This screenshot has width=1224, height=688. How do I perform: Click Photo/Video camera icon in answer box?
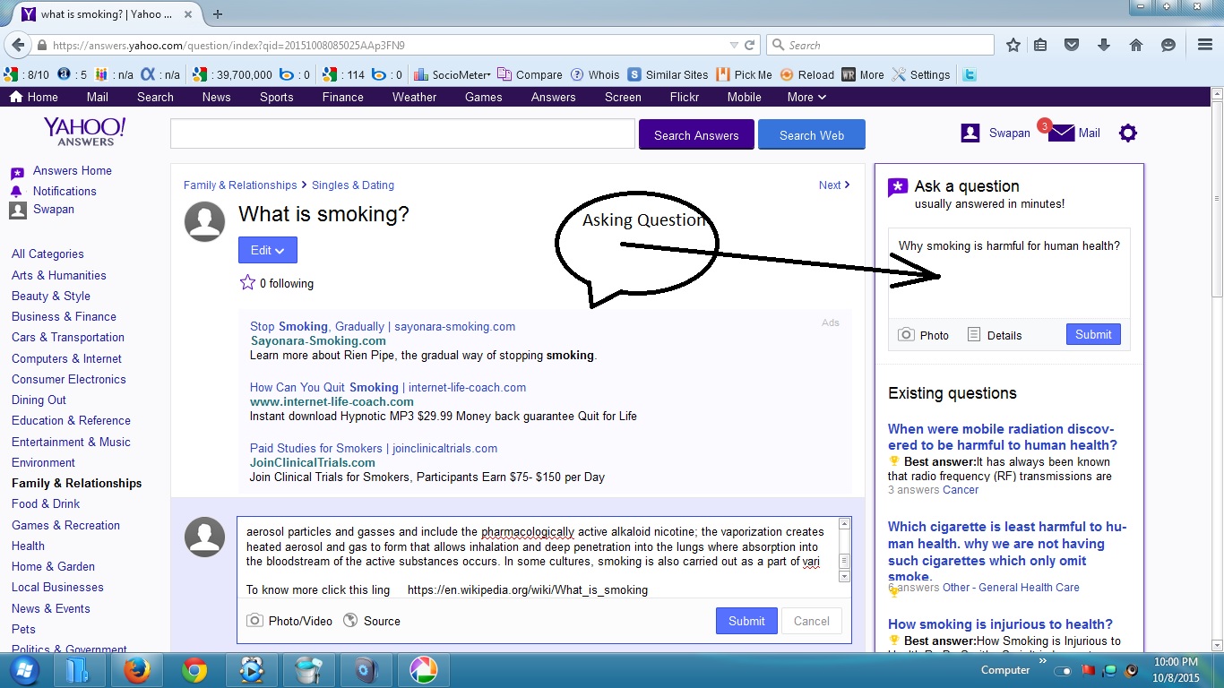point(254,621)
